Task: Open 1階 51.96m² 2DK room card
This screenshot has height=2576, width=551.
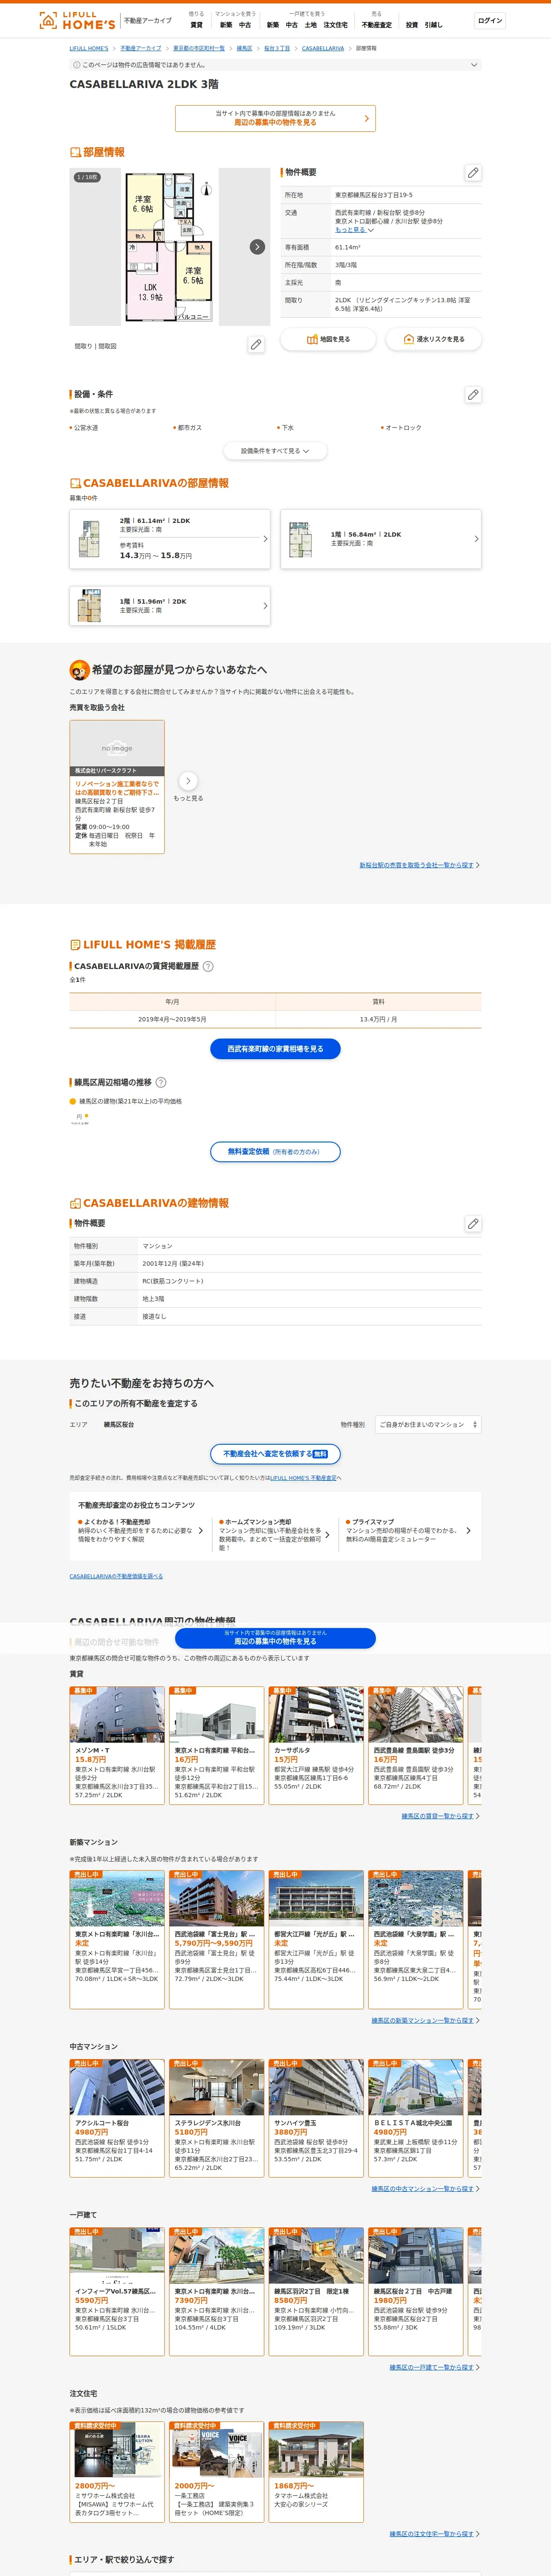Action: pyautogui.click(x=170, y=606)
